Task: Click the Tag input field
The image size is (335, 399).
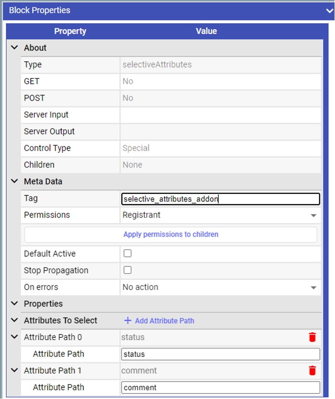Action: click(x=221, y=199)
